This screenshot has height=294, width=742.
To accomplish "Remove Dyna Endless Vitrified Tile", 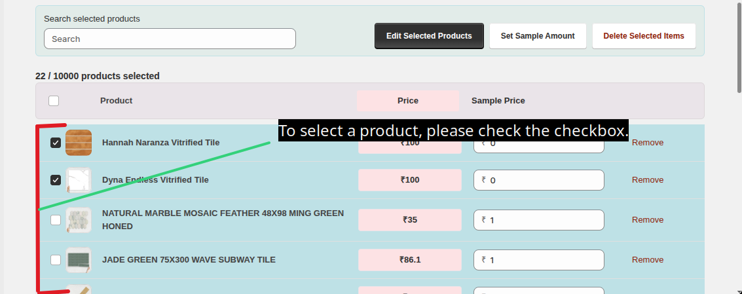I will coord(647,180).
